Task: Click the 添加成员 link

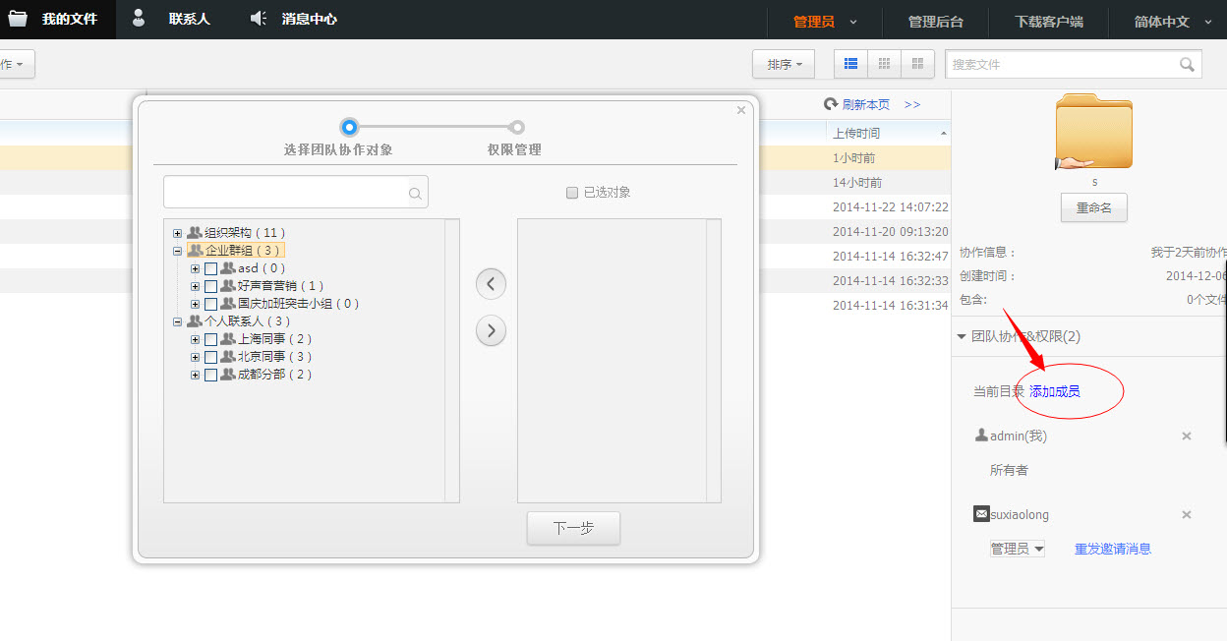Action: pos(1057,389)
